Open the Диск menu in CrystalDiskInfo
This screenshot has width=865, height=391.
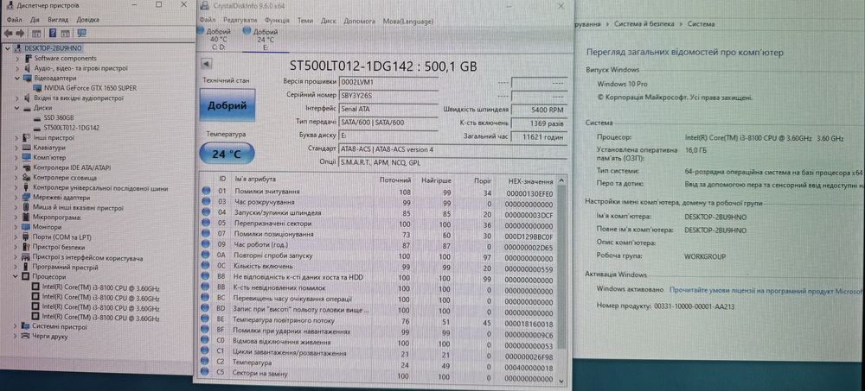point(329,21)
